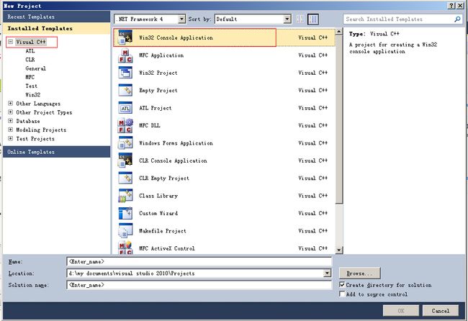Select the CLR Console Application icon

coord(125,160)
